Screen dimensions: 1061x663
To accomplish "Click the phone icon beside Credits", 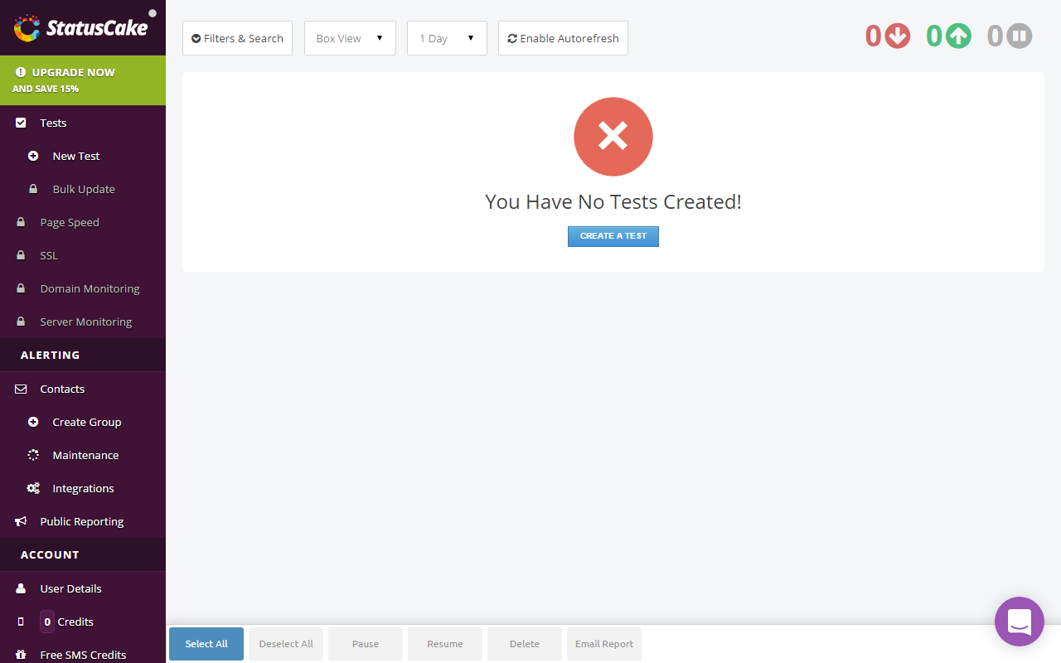I will click(21, 622).
